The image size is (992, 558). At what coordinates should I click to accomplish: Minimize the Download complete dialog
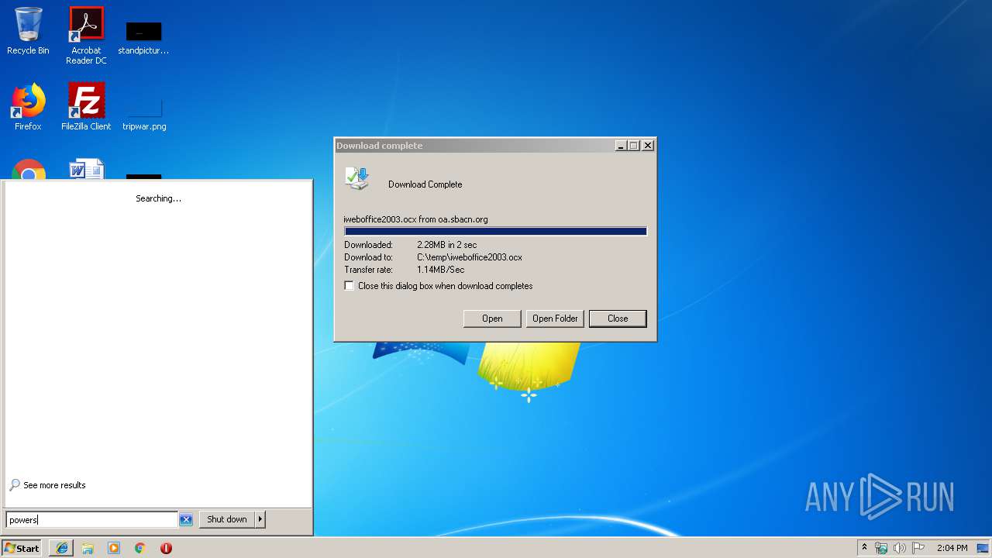pyautogui.click(x=621, y=146)
